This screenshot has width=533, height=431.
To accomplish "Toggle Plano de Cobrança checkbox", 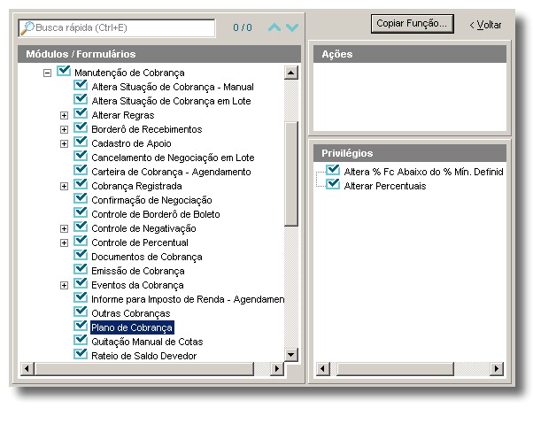I will (81, 326).
